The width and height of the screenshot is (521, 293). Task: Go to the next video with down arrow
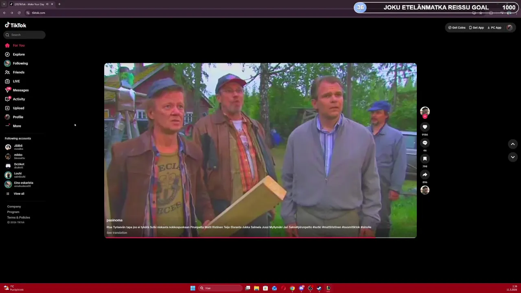pos(513,157)
